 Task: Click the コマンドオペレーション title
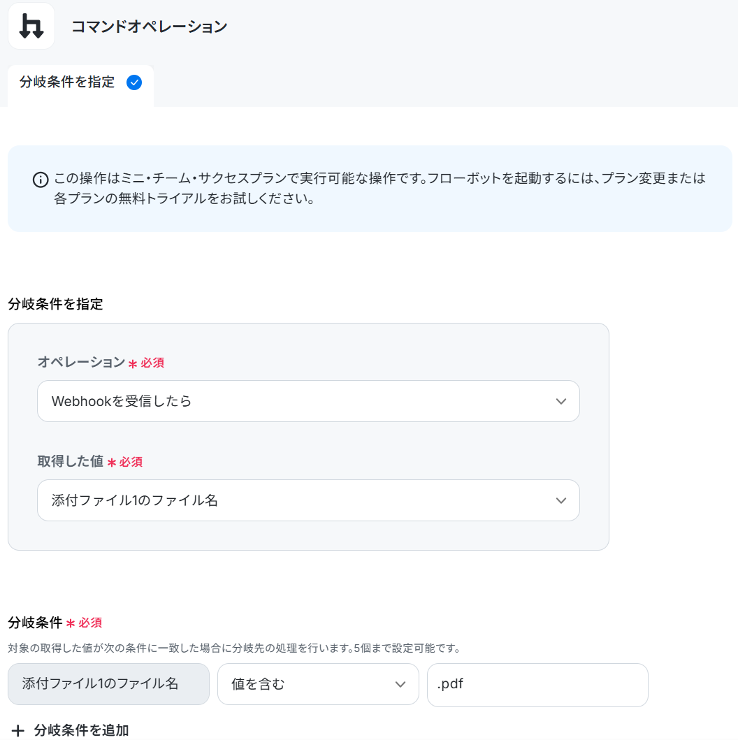tap(149, 27)
